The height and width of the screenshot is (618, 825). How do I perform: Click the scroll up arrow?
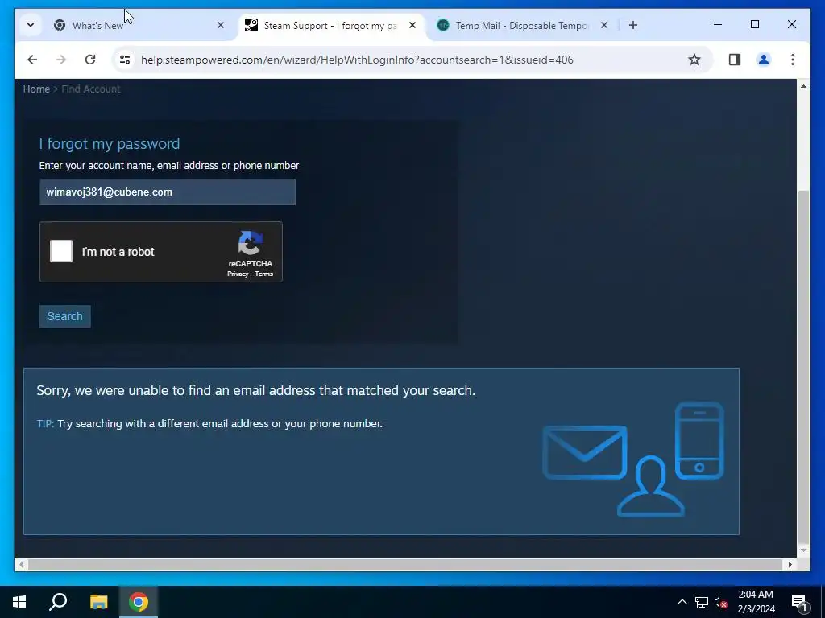pyautogui.click(x=803, y=86)
